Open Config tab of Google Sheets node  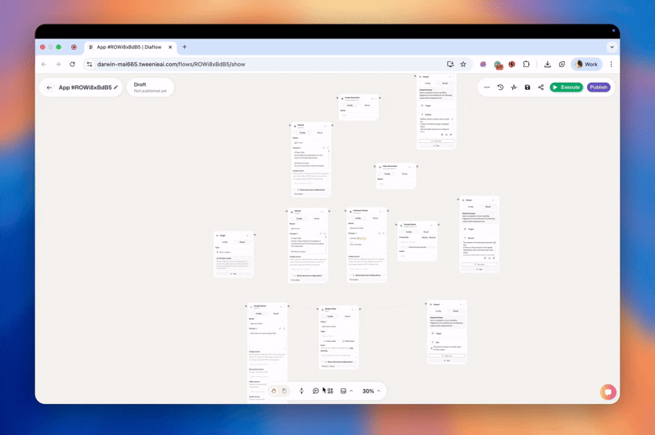click(409, 232)
